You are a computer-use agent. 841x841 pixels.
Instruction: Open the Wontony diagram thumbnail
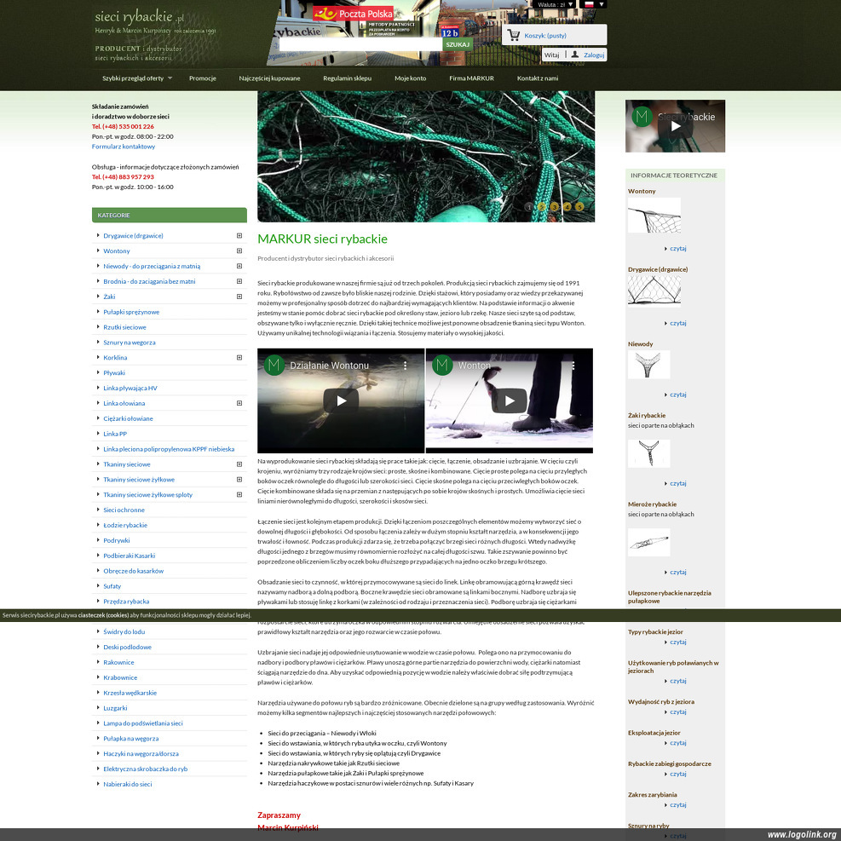pos(654,215)
